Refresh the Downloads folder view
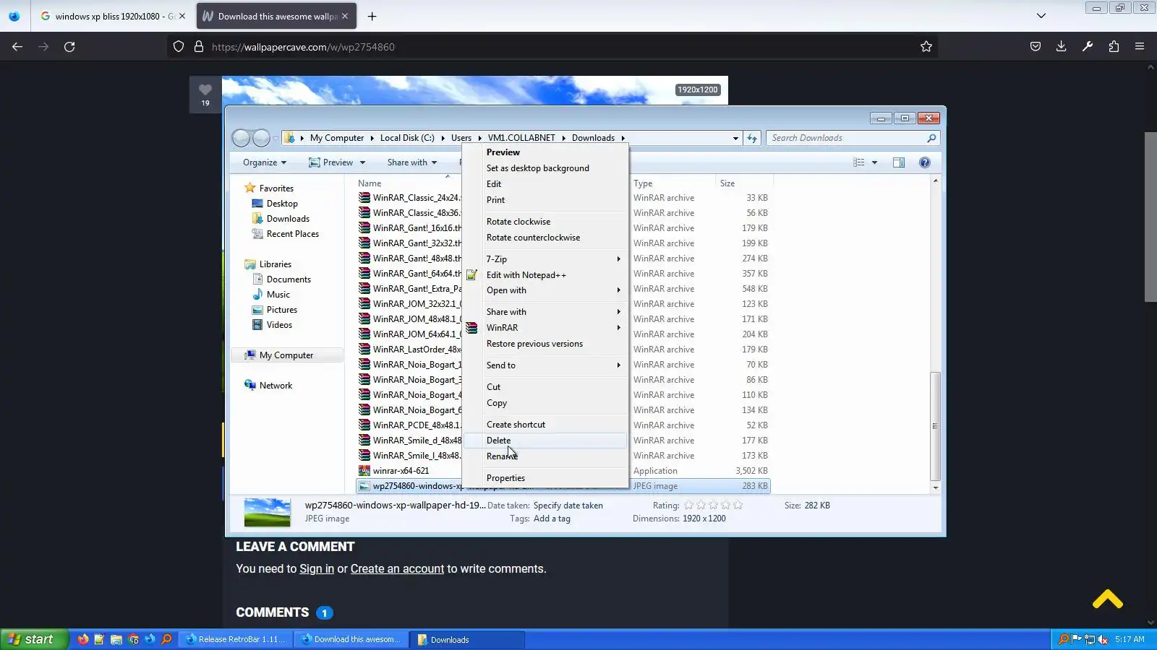This screenshot has height=650, width=1157. tap(752, 138)
